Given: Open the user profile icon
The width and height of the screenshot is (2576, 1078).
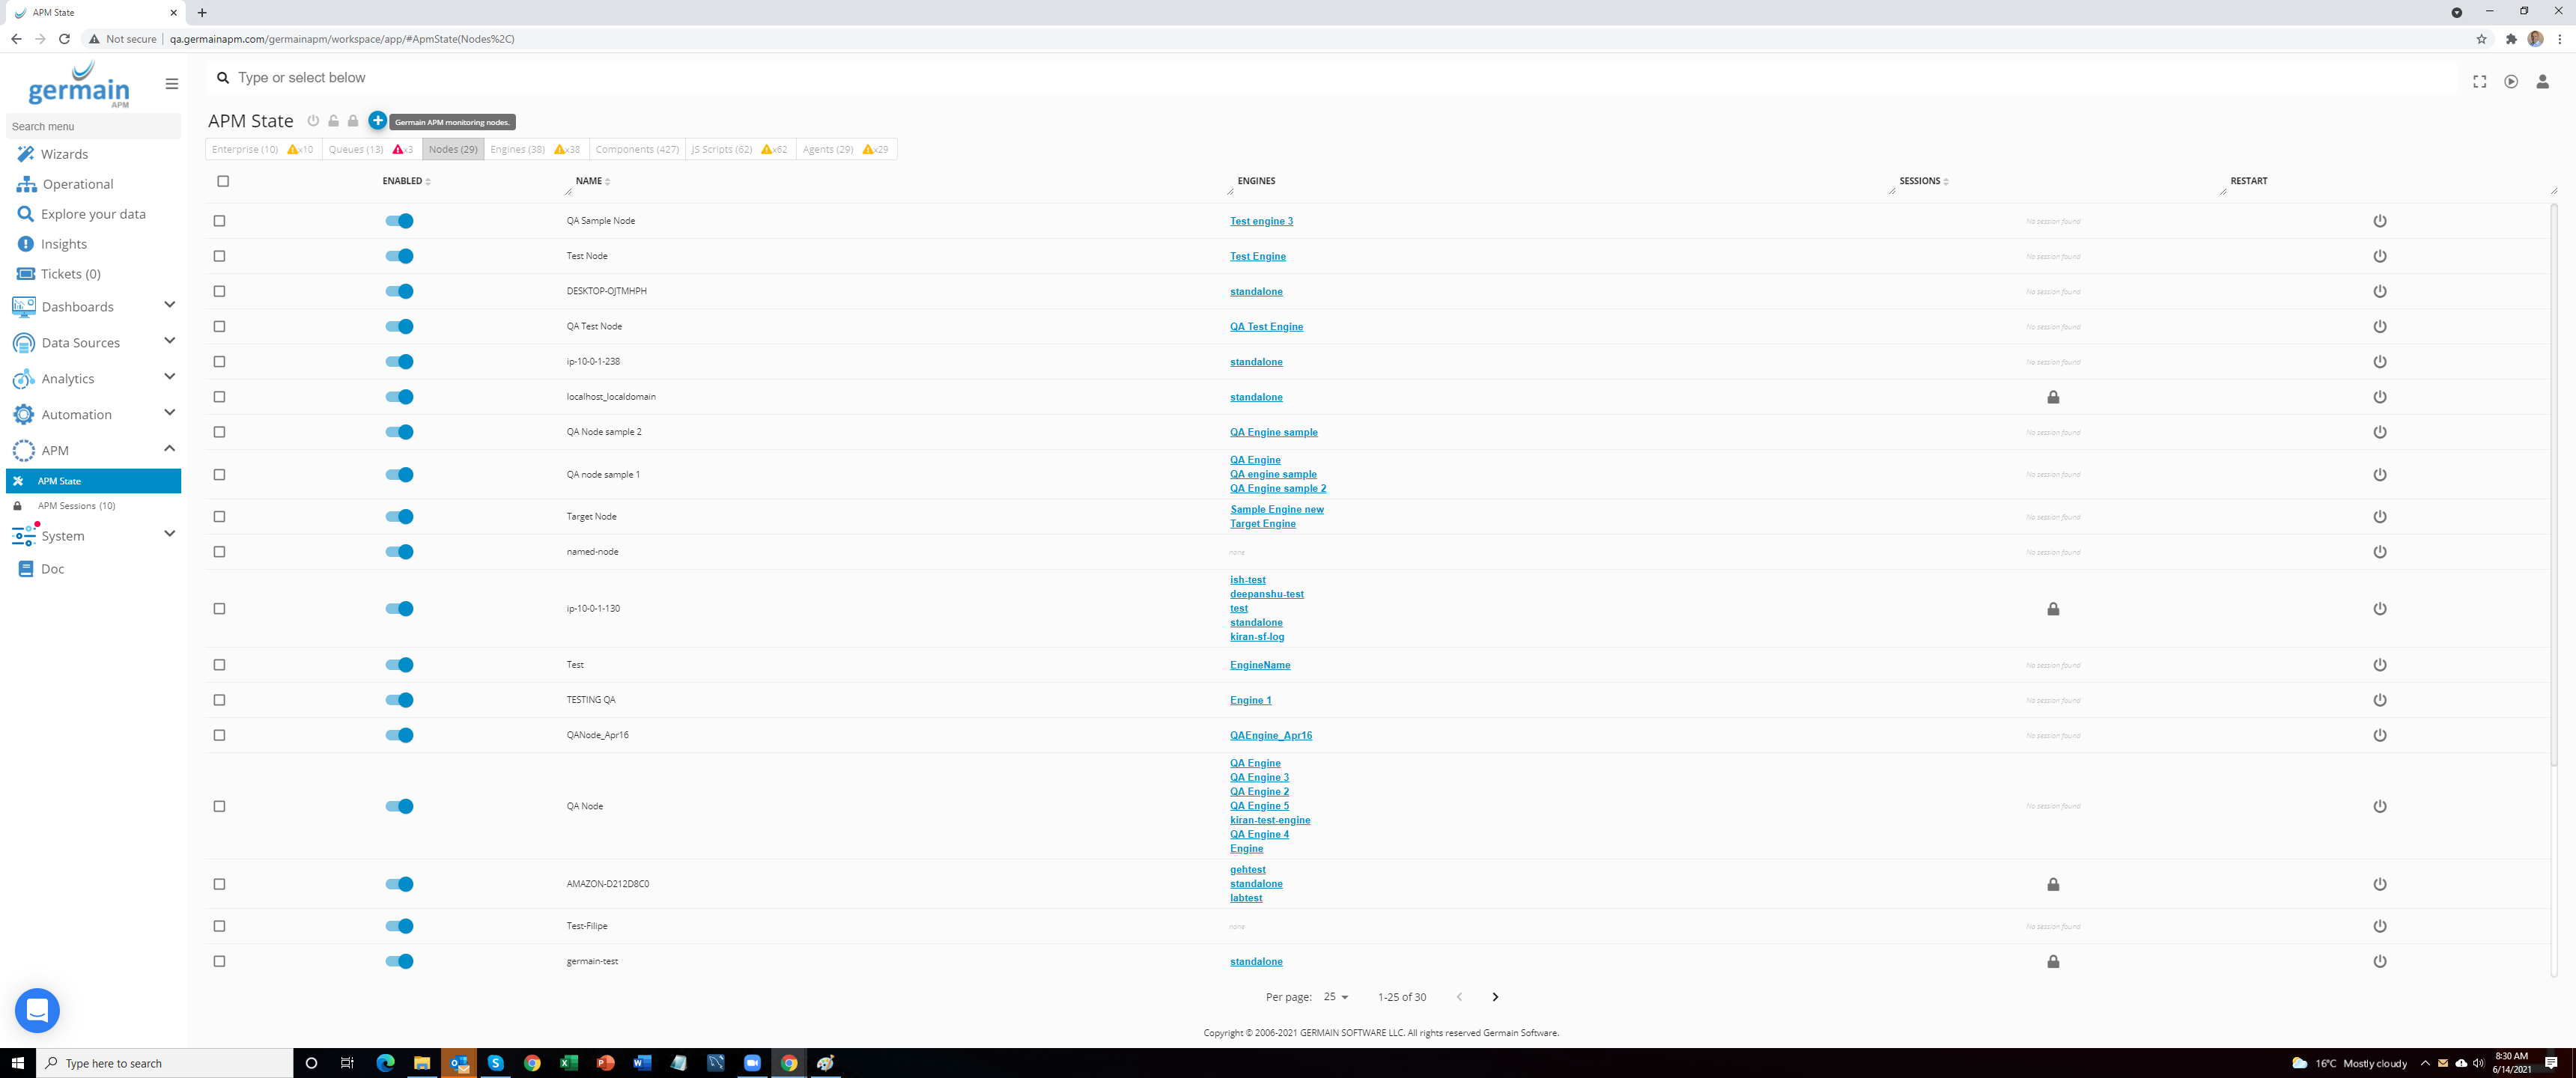Looking at the screenshot, I should pyautogui.click(x=2542, y=82).
